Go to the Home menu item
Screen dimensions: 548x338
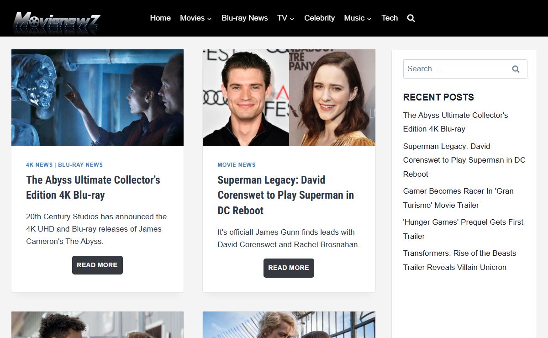tap(160, 18)
